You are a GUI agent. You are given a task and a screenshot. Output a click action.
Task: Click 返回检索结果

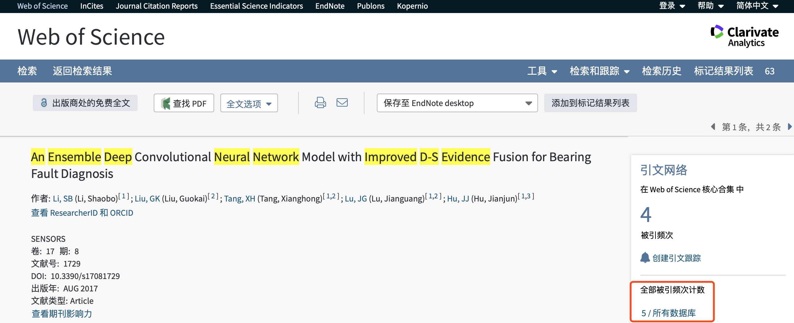tap(82, 71)
